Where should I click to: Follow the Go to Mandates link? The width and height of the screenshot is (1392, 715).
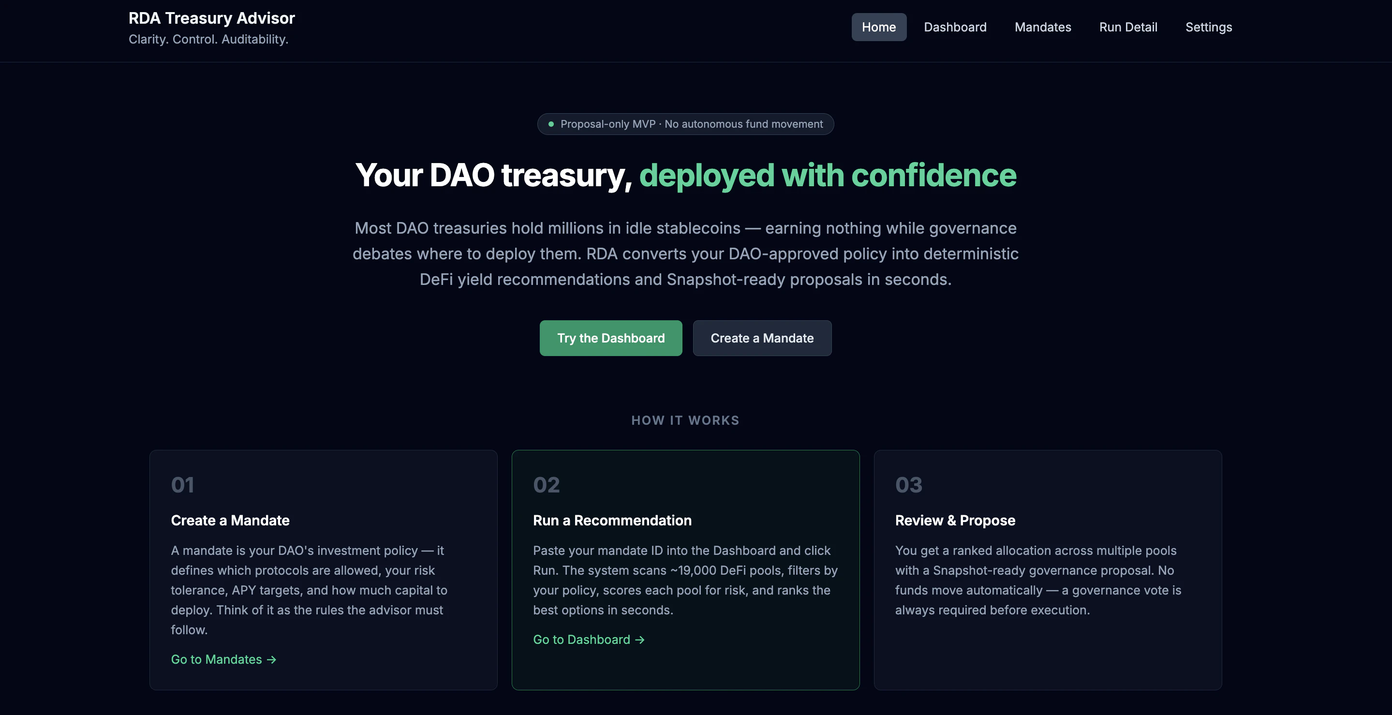(217, 659)
